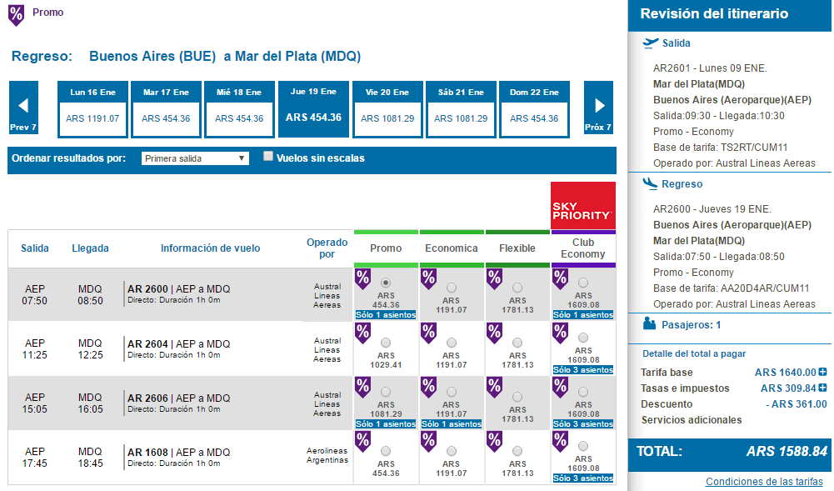Go to previous 7 days arrow
The image size is (834, 491).
(x=23, y=108)
